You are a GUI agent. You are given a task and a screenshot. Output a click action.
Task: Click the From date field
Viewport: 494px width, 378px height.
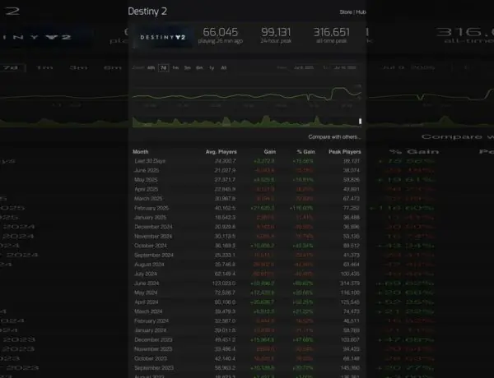(303, 67)
